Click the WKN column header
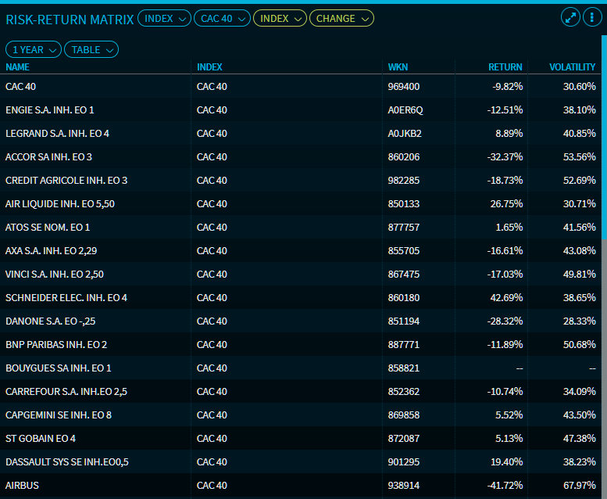This screenshot has height=499, width=607. coord(398,67)
